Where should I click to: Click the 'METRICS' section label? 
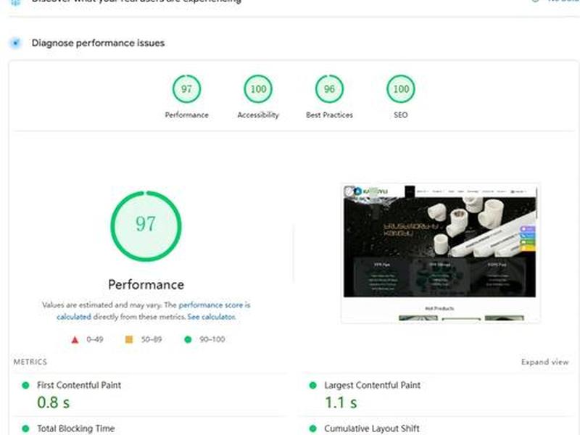[30, 362]
